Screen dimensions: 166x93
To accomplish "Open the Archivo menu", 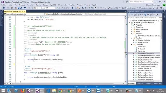I will click(4, 5).
